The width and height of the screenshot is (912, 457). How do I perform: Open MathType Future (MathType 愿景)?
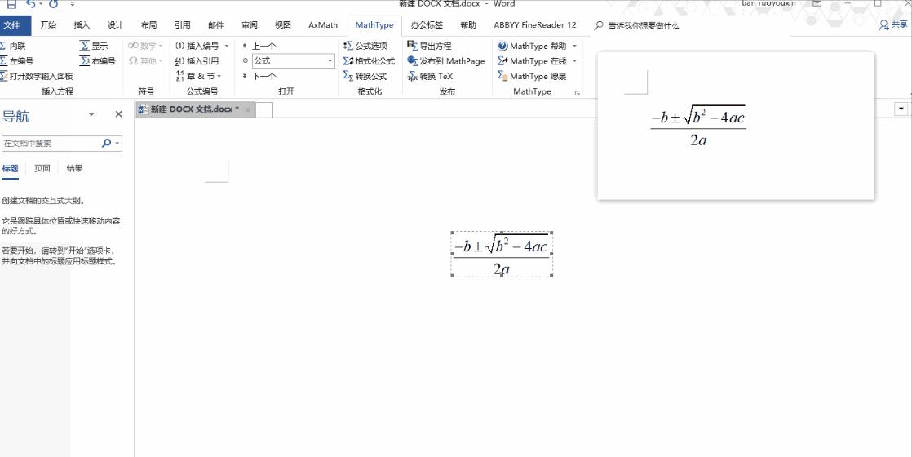532,76
